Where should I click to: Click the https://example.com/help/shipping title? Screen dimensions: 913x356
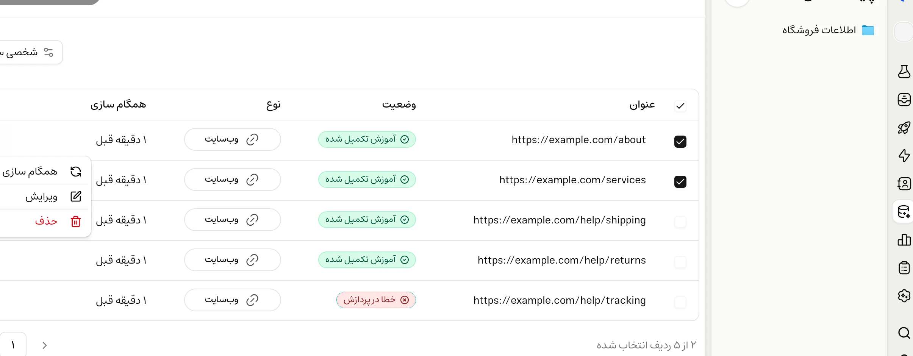click(x=560, y=220)
